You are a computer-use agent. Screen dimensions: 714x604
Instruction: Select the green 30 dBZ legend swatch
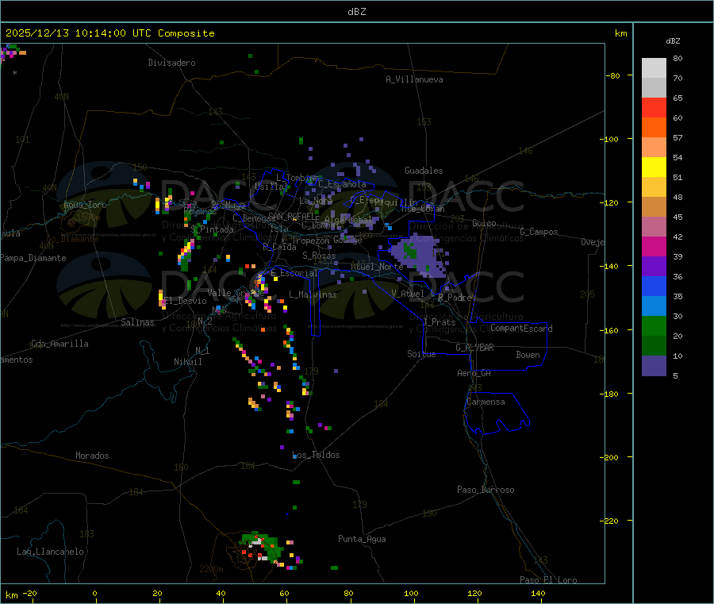point(654,325)
